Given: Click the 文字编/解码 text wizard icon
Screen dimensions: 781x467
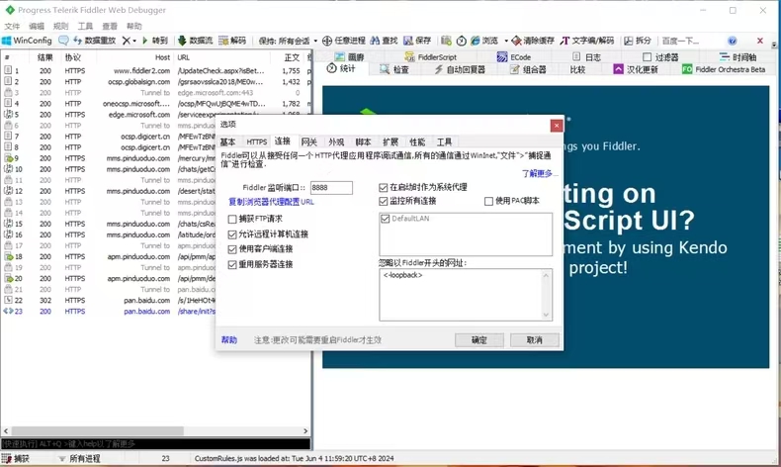Looking at the screenshot, I should [564, 41].
